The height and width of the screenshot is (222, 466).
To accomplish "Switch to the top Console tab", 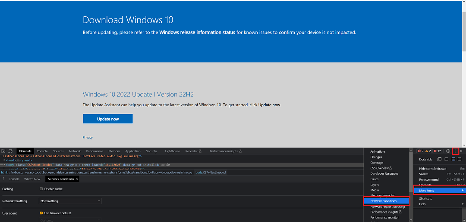I will [42, 151].
